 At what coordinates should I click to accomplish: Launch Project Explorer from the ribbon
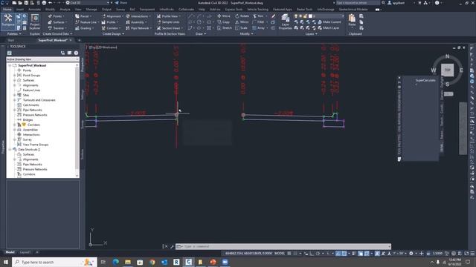(x=35, y=22)
